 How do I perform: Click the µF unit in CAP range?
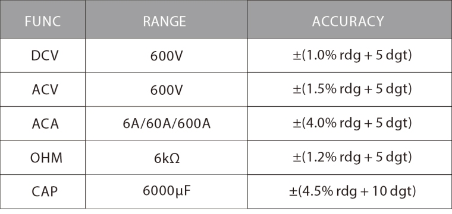pos(183,191)
